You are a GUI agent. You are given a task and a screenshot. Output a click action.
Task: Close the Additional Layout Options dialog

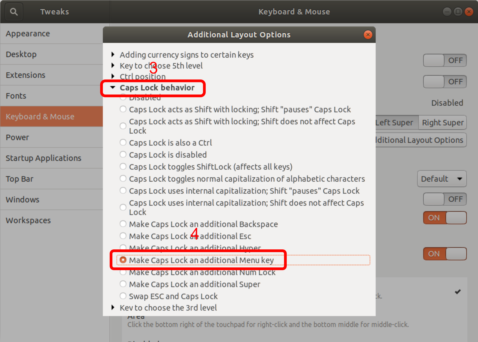pyautogui.click(x=368, y=35)
